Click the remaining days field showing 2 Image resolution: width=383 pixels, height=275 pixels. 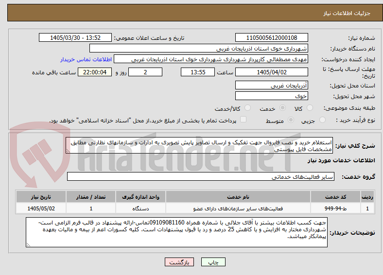(x=145, y=72)
